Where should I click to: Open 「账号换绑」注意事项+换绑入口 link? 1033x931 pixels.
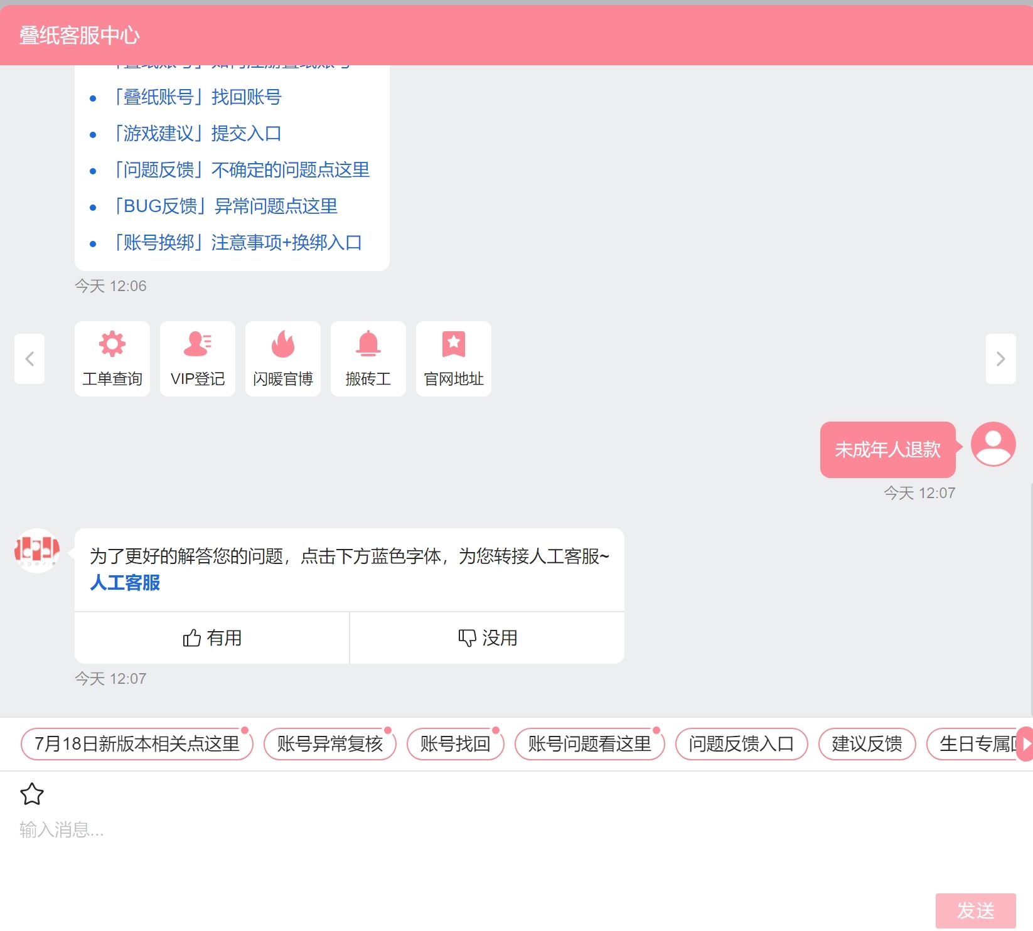click(x=237, y=243)
